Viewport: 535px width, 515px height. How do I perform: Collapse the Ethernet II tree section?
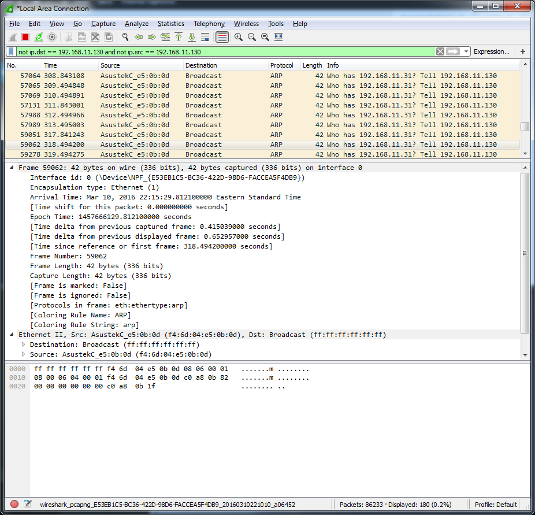point(12,334)
